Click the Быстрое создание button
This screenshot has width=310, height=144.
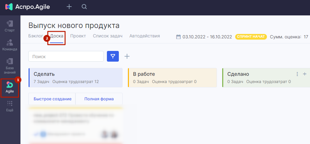53,99
